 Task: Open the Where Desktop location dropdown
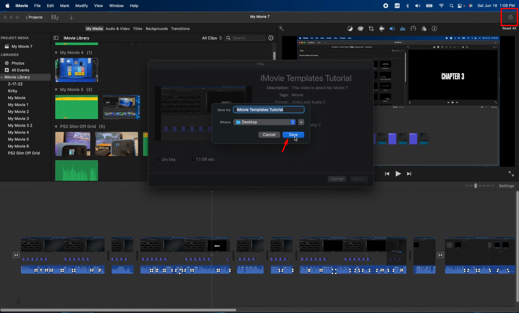(x=264, y=122)
